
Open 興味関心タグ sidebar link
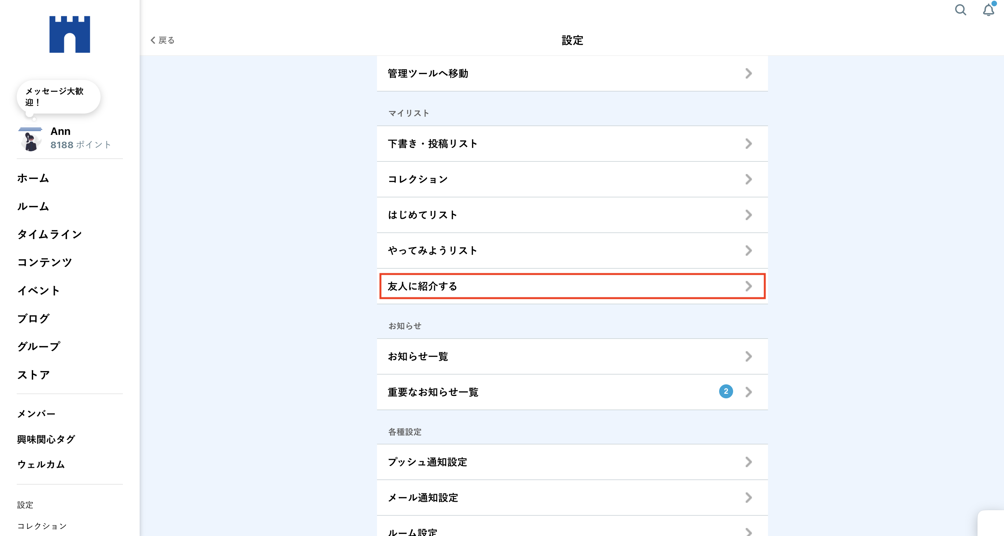click(46, 439)
